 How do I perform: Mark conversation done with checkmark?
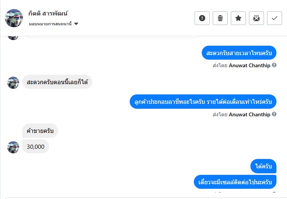pos(275,18)
